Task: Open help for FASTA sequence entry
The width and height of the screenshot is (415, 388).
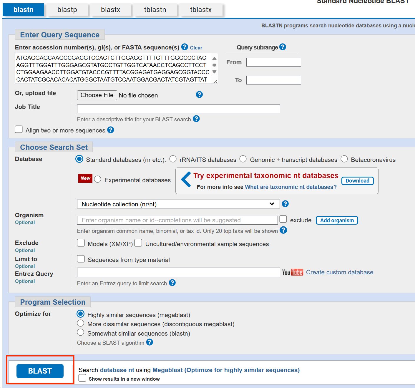Action: 185,47
